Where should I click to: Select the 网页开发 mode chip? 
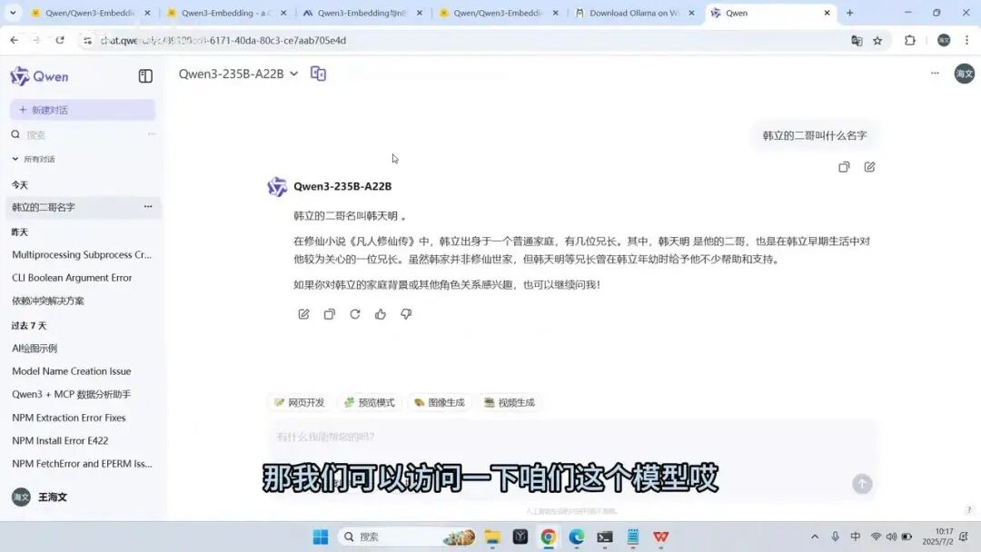click(300, 402)
